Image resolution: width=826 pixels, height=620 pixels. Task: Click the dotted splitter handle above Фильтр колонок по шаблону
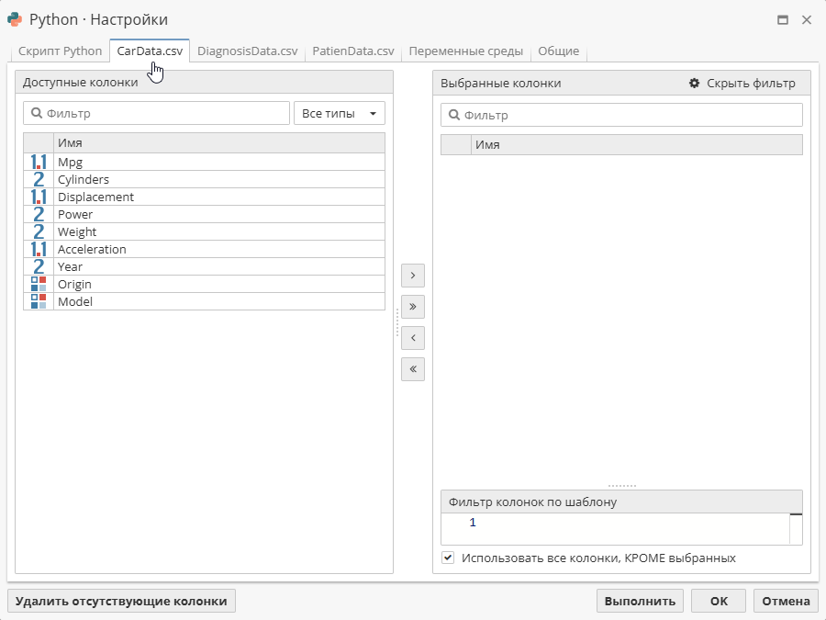tap(622, 484)
